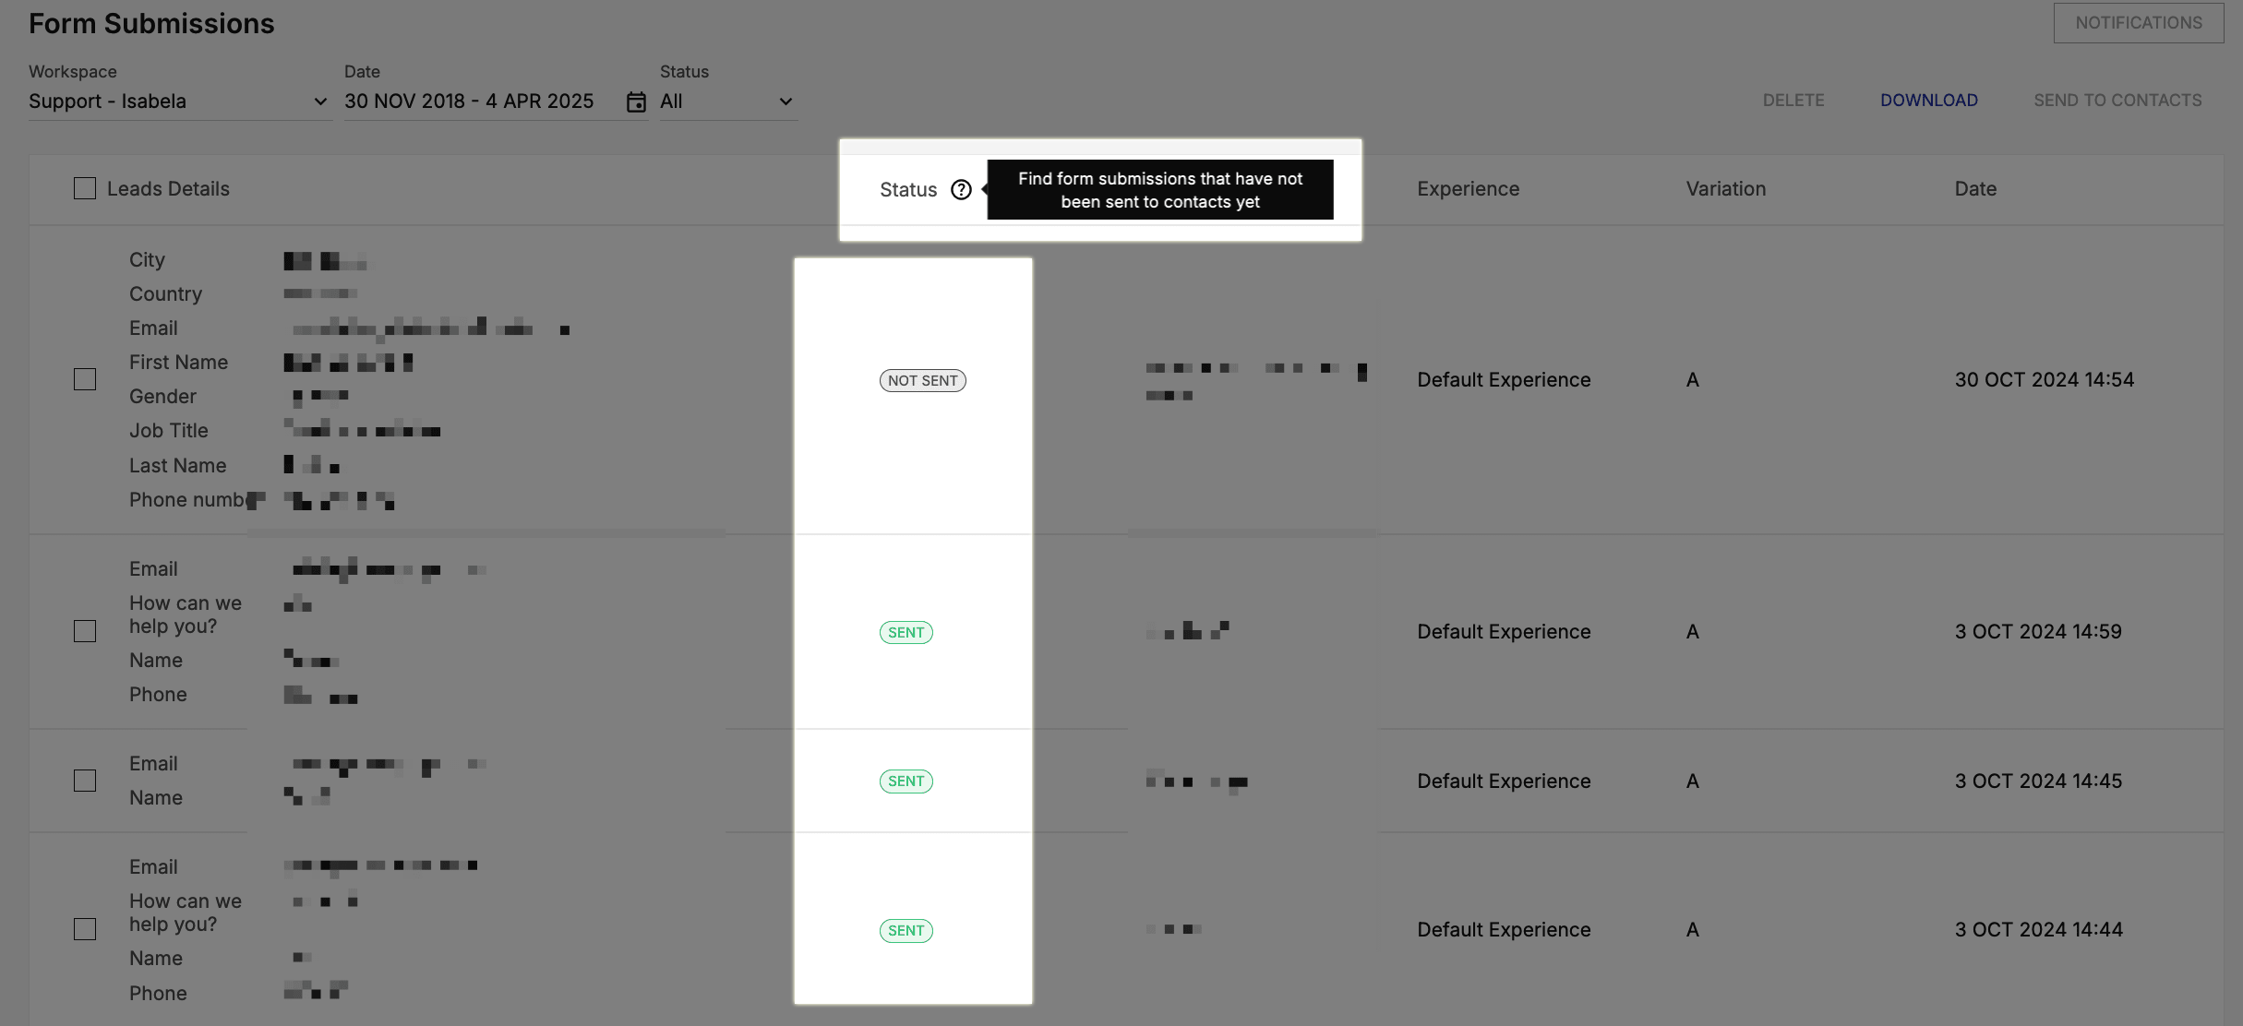Check the 3 OCT 2024 14:59 submission
Viewport: 2243px width, 1026px height.
tap(85, 631)
